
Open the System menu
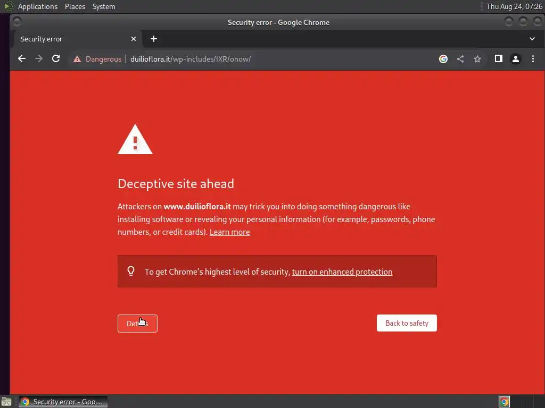click(x=104, y=6)
